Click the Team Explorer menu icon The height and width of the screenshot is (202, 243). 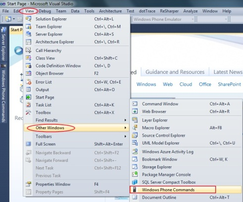[x=28, y=27]
